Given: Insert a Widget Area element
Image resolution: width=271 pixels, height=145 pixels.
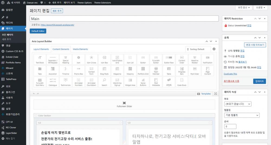Looking at the screenshot, I should click(130, 82).
